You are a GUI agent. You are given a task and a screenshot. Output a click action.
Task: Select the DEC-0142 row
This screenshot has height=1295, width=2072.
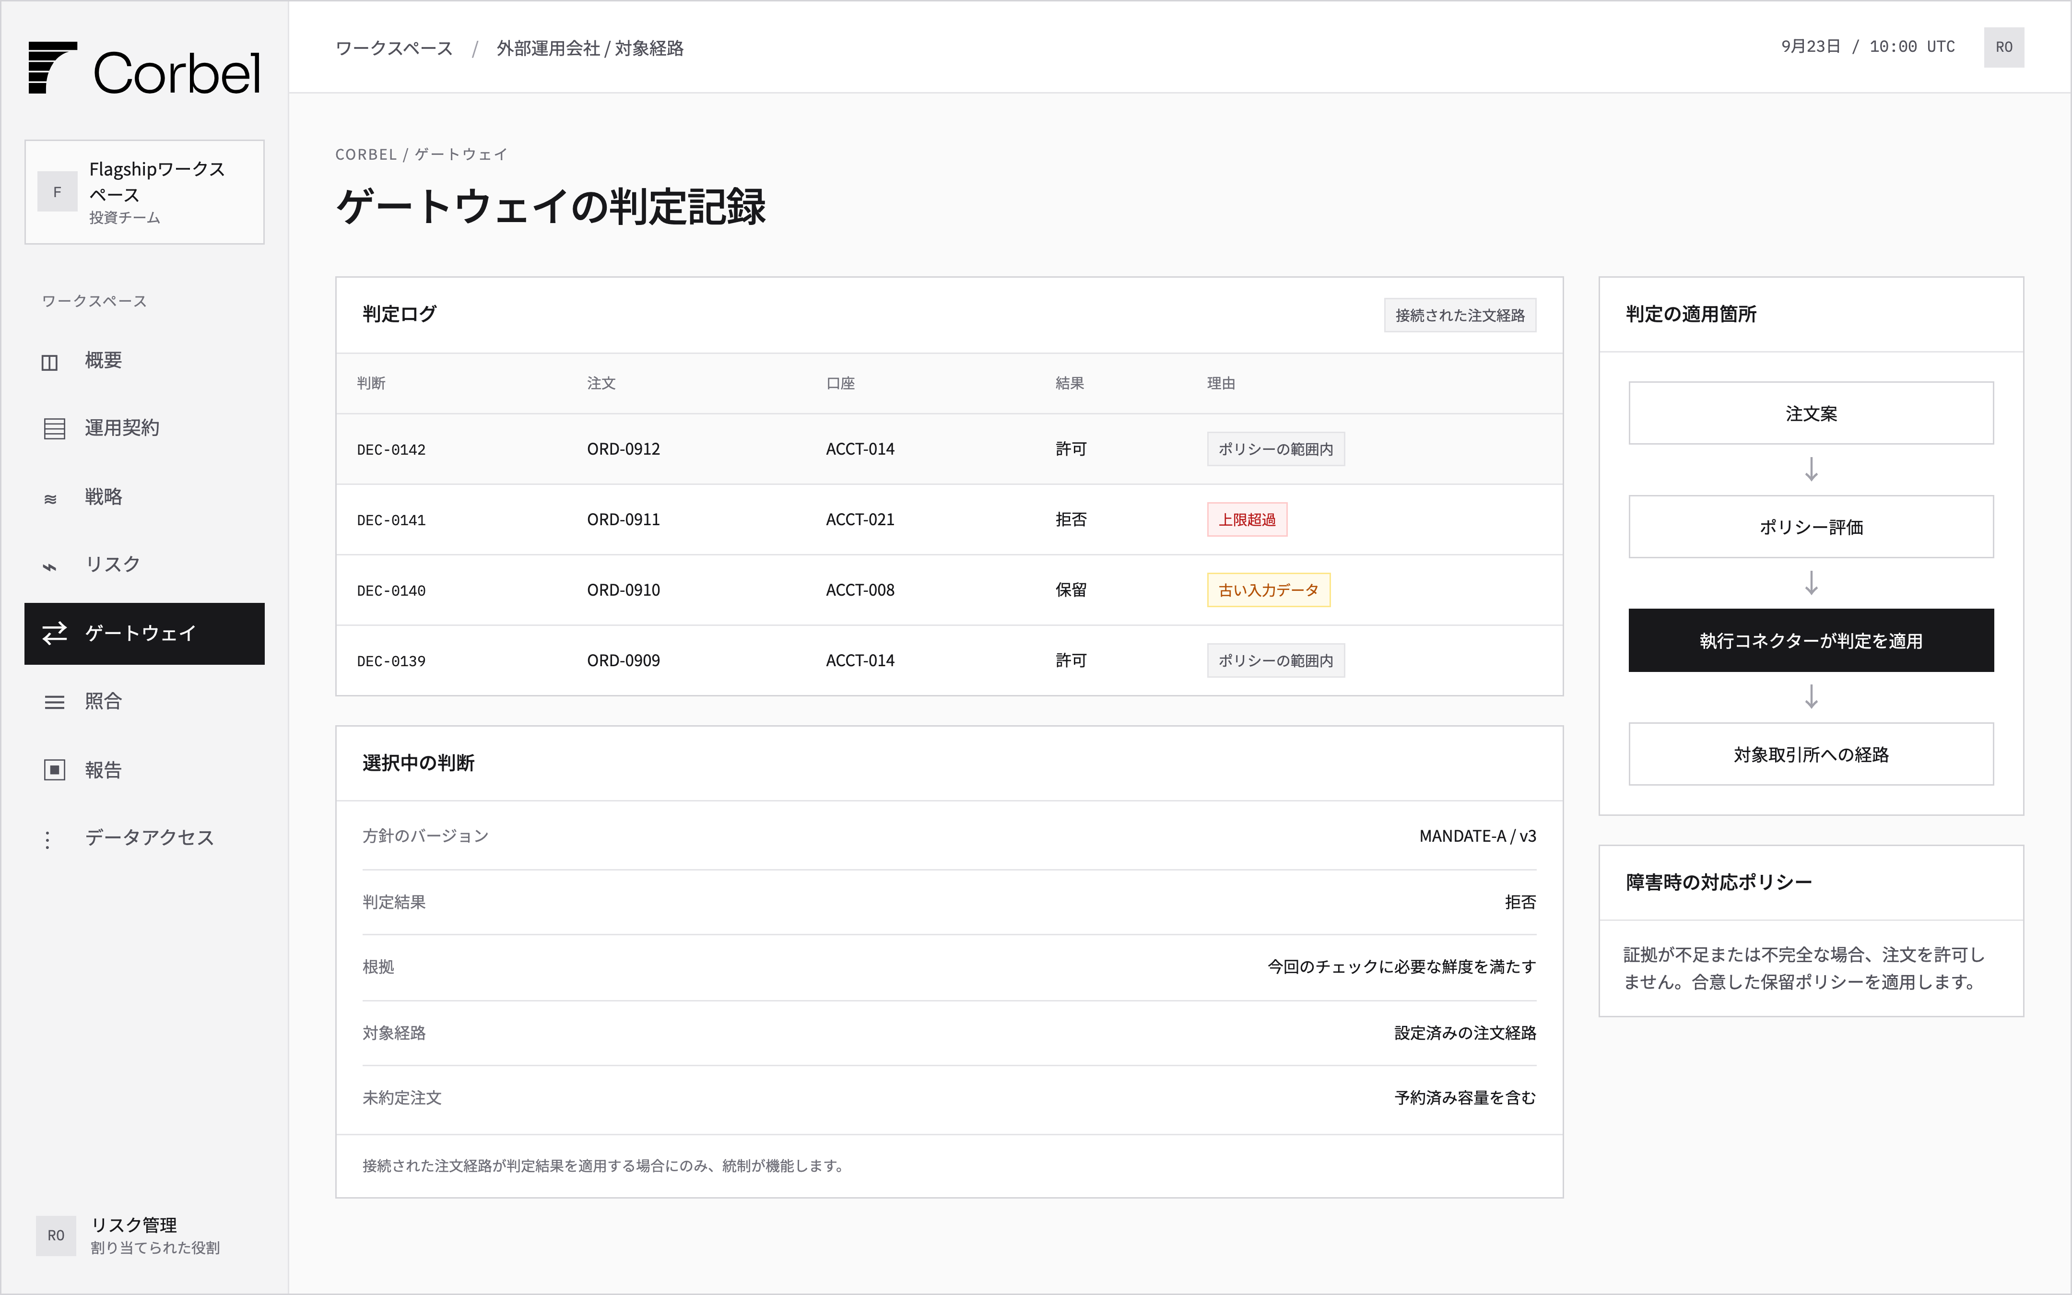coord(949,450)
